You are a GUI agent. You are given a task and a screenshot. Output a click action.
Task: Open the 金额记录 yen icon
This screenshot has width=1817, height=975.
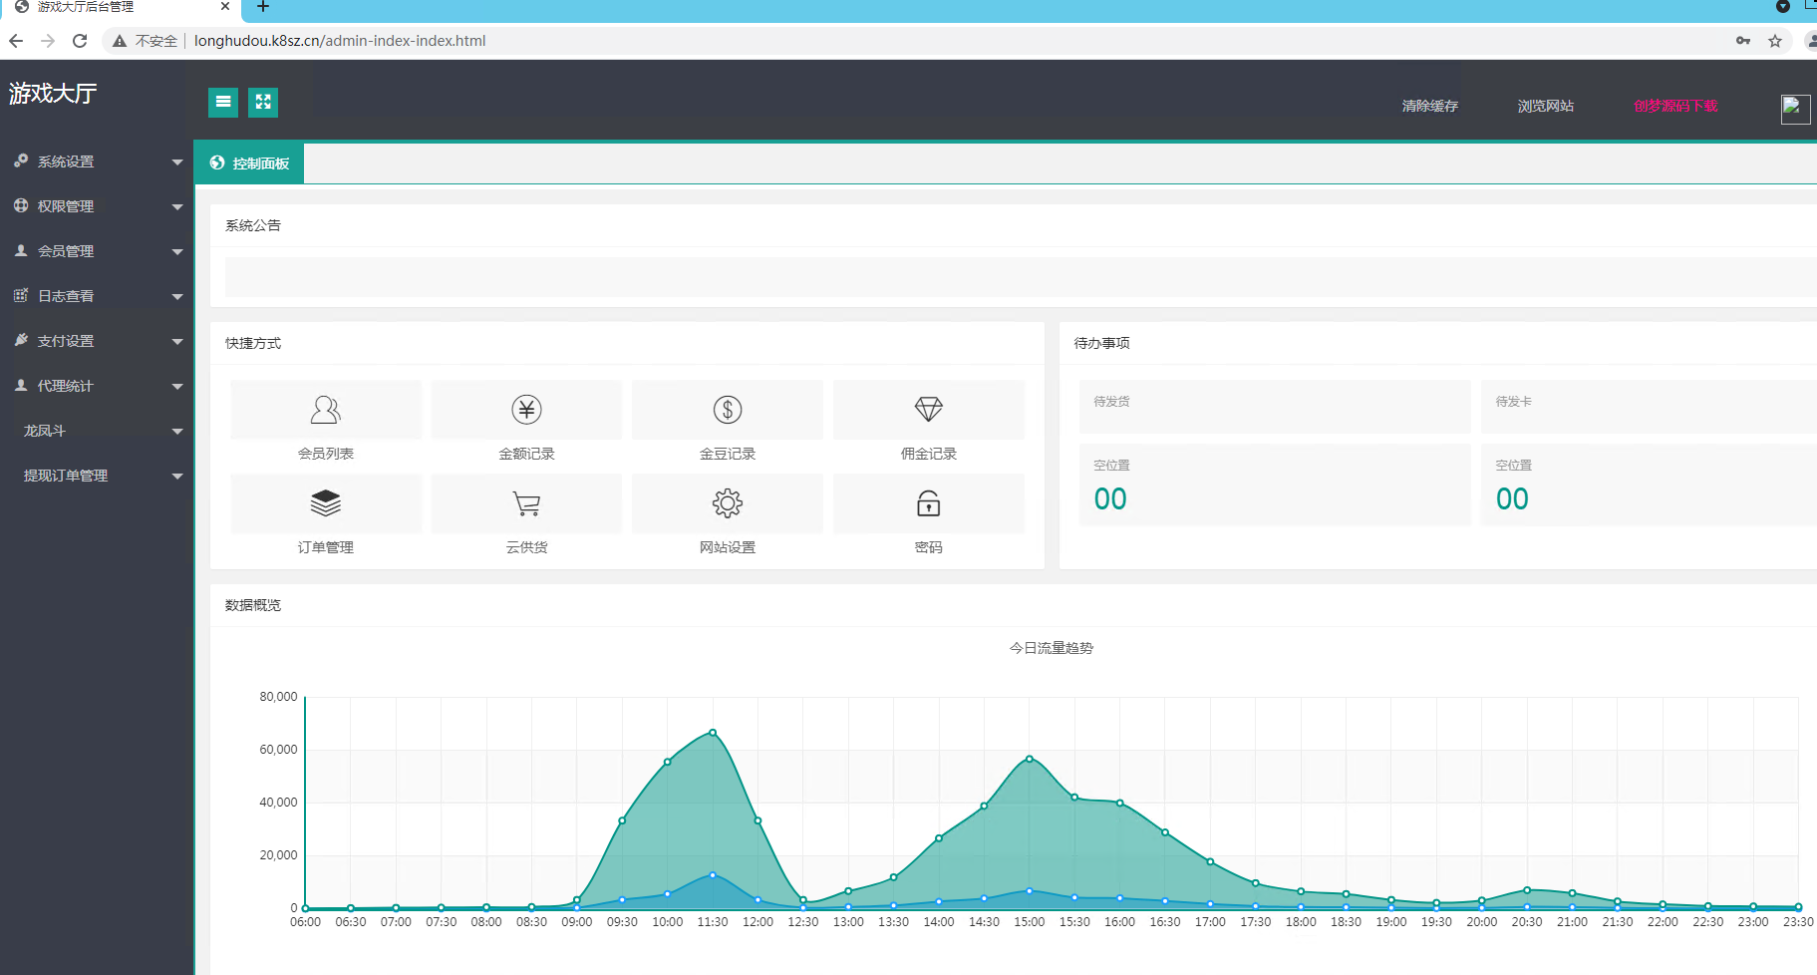click(x=526, y=410)
